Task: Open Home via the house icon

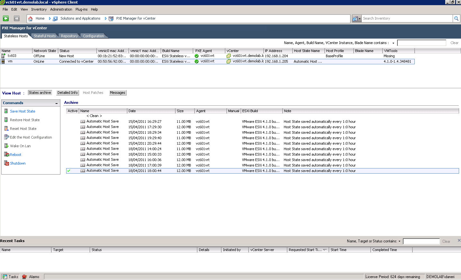Action: (x=31, y=19)
